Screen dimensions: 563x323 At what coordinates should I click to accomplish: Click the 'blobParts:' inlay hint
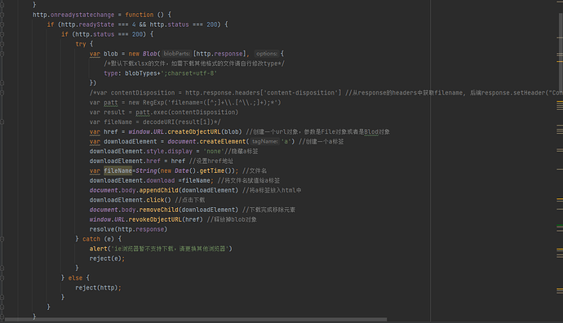click(x=177, y=54)
